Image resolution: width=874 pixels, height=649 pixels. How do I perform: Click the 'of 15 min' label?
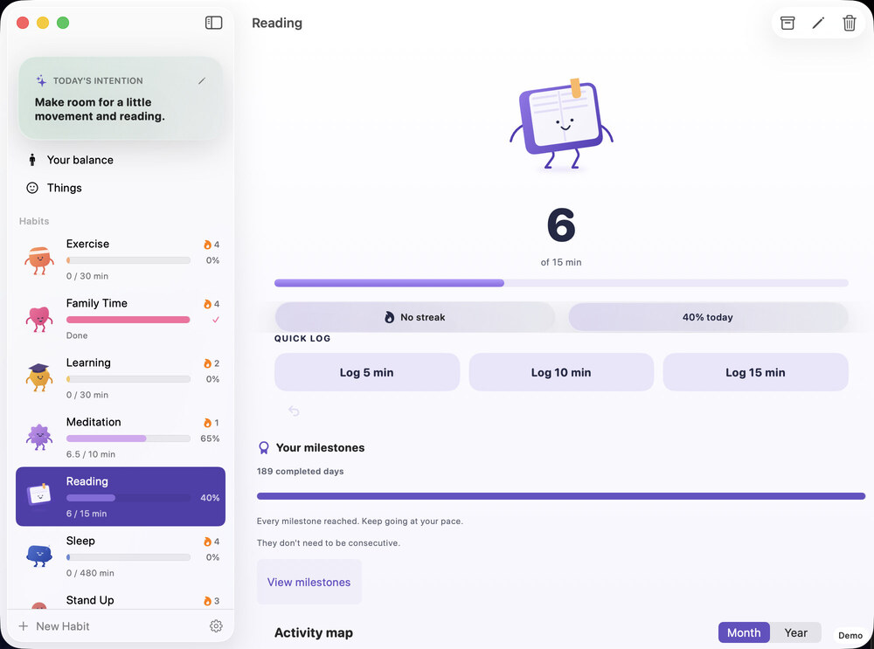pyautogui.click(x=561, y=262)
